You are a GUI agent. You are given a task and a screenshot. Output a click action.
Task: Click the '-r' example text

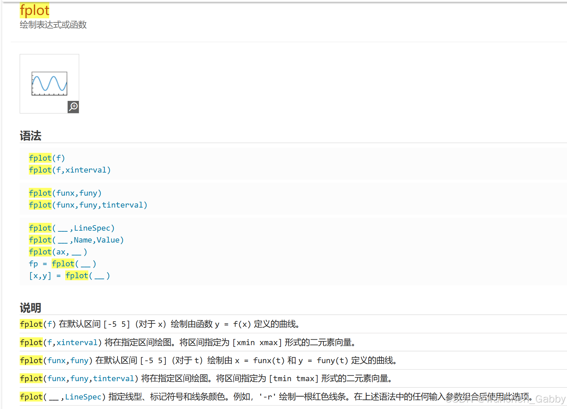click(x=267, y=397)
